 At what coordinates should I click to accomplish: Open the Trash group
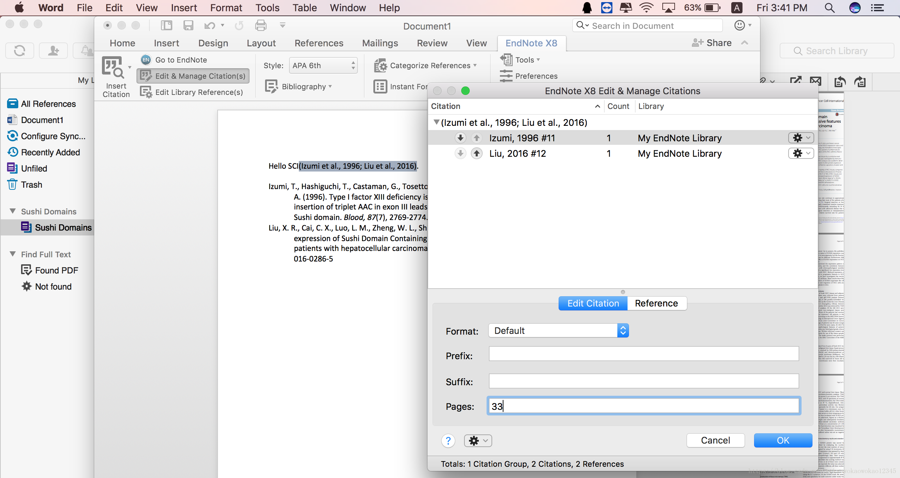point(25,185)
